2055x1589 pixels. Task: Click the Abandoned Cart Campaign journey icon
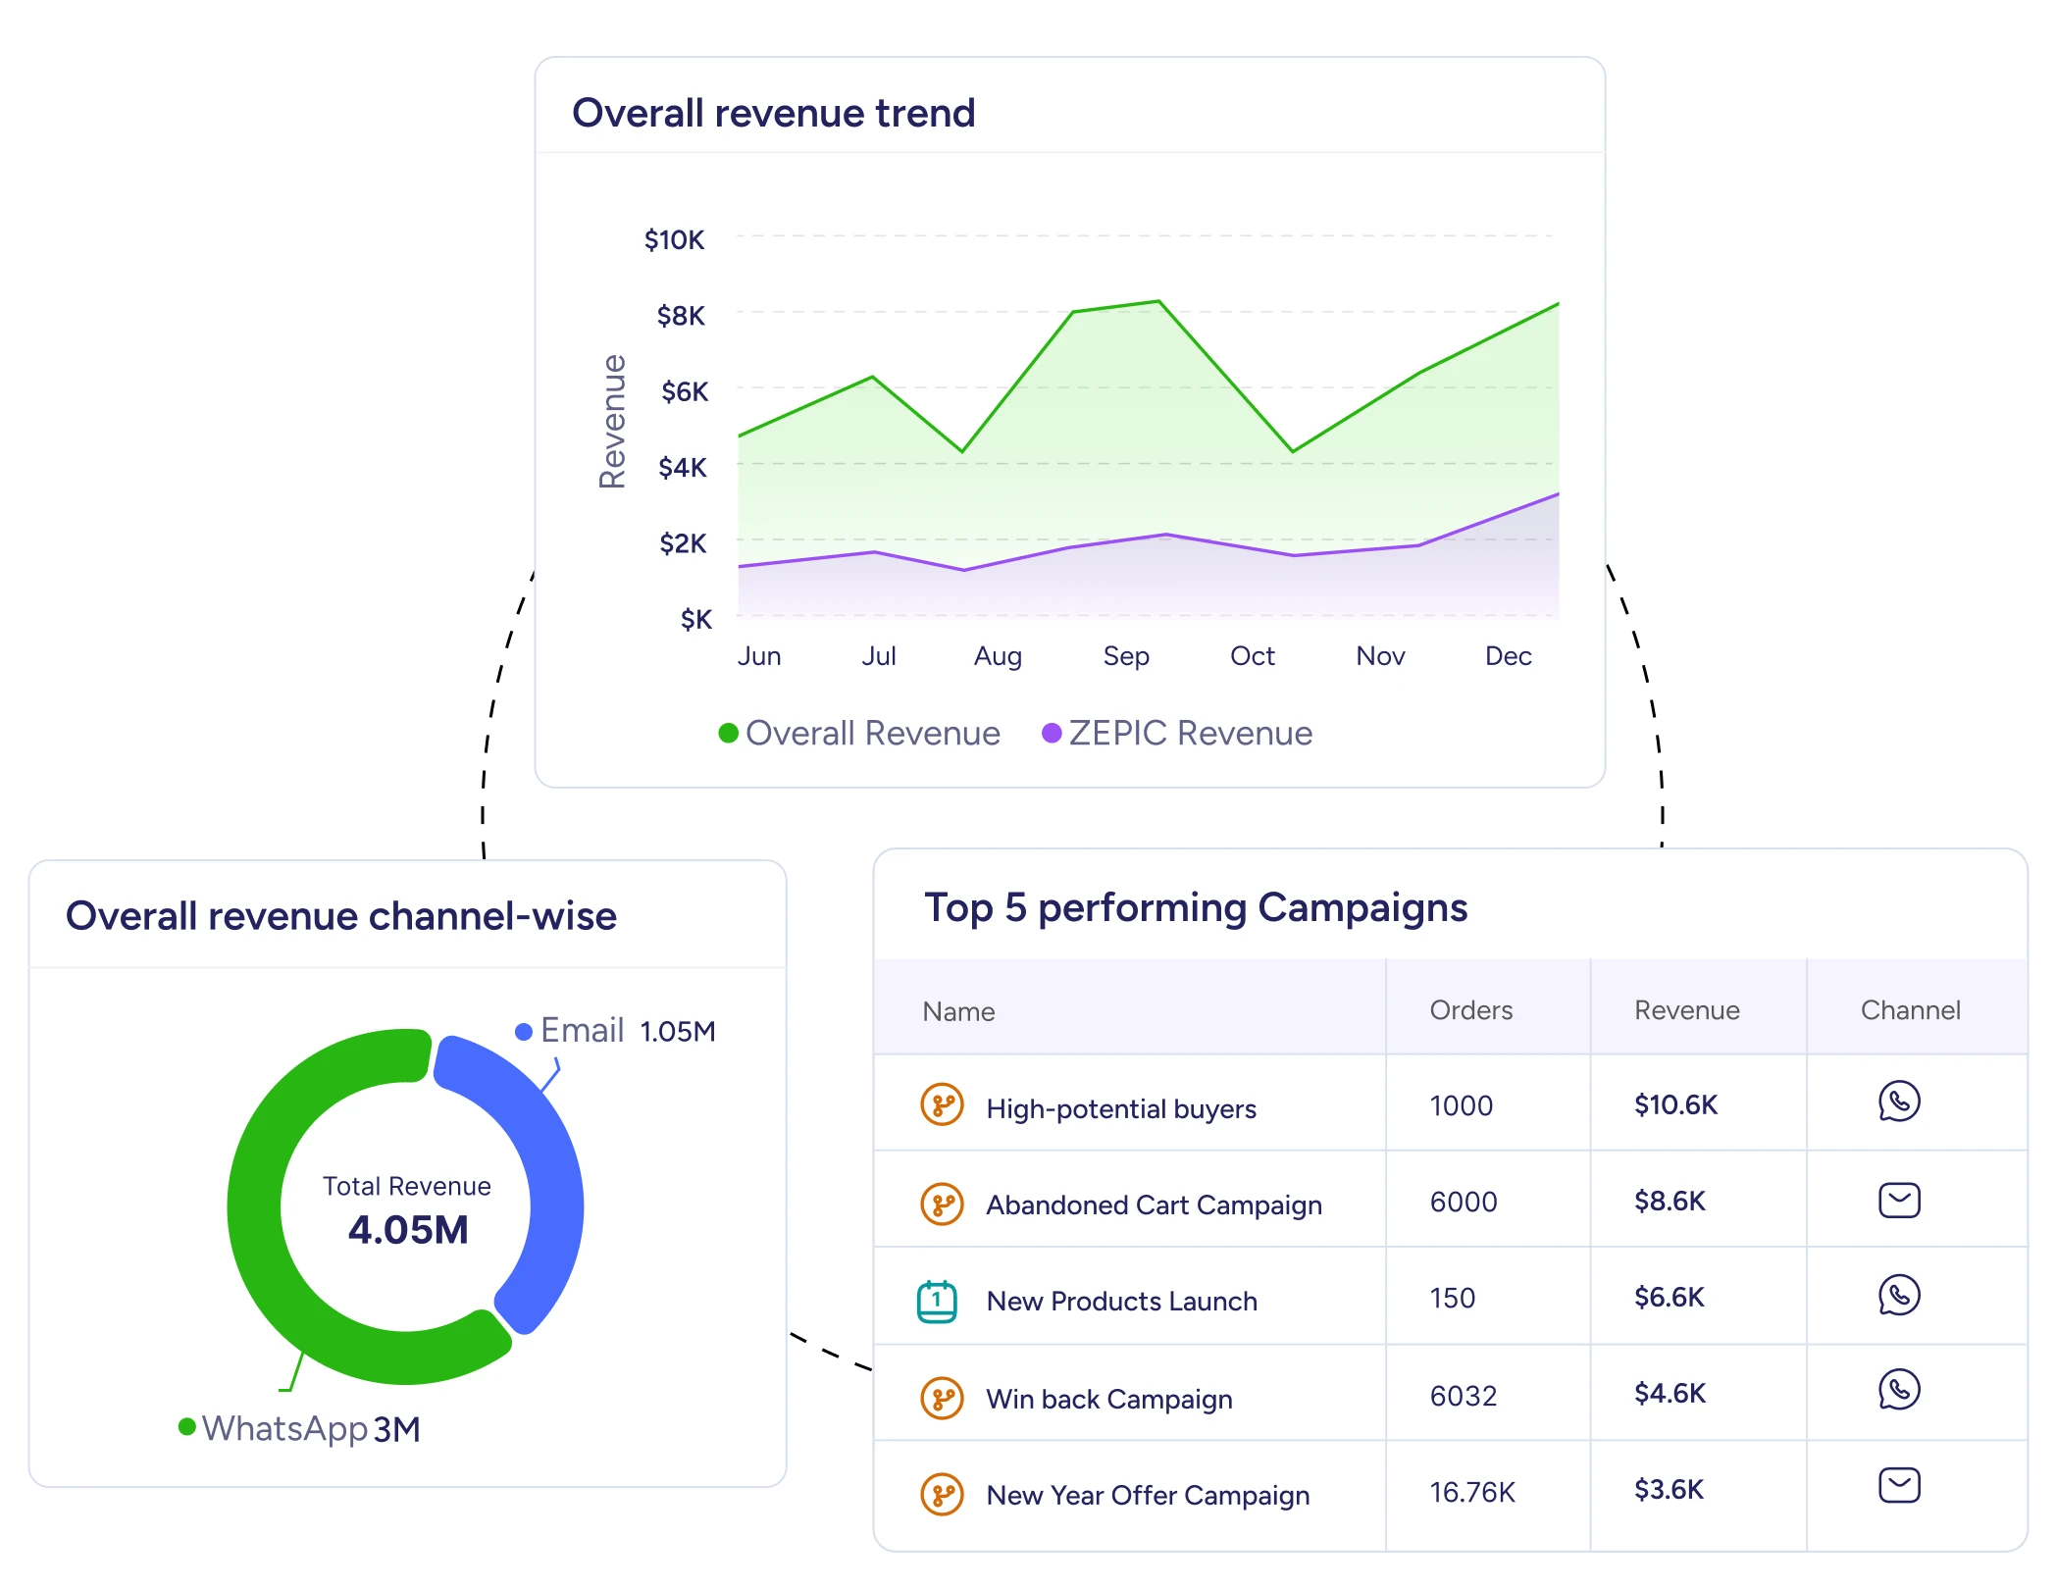click(942, 1204)
